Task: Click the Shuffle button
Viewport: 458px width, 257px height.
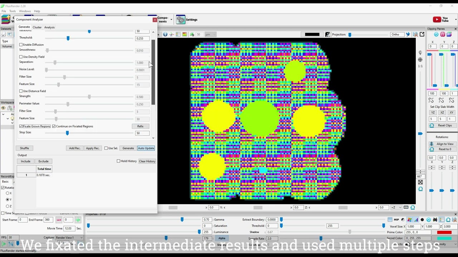Action: coord(24,148)
